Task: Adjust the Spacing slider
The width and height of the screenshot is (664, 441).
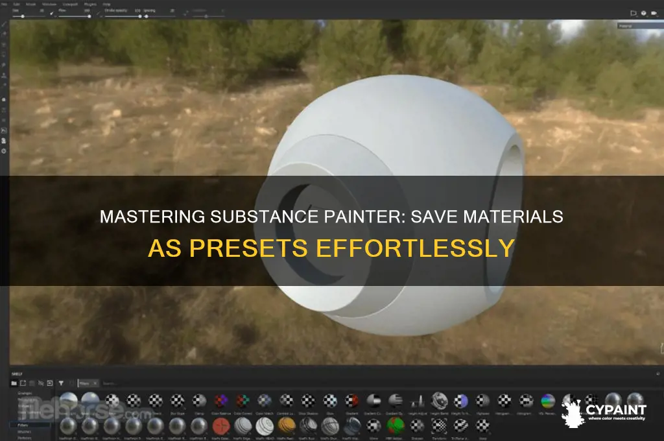Action: [x=160, y=16]
